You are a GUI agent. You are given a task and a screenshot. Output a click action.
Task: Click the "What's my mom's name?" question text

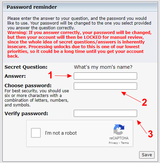point(103,67)
